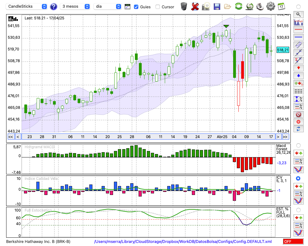Click the blue rotate arrows icon

tap(298, 129)
